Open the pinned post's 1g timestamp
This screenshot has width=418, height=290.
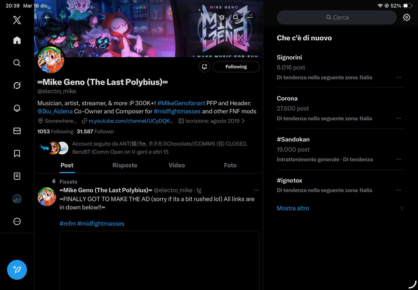[x=199, y=190]
